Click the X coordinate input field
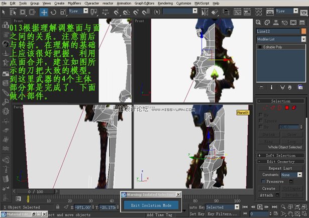This screenshot has height=218, width=309. 83,207
